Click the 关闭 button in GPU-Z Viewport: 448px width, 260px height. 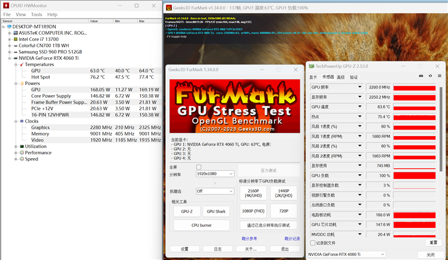pos(430,254)
